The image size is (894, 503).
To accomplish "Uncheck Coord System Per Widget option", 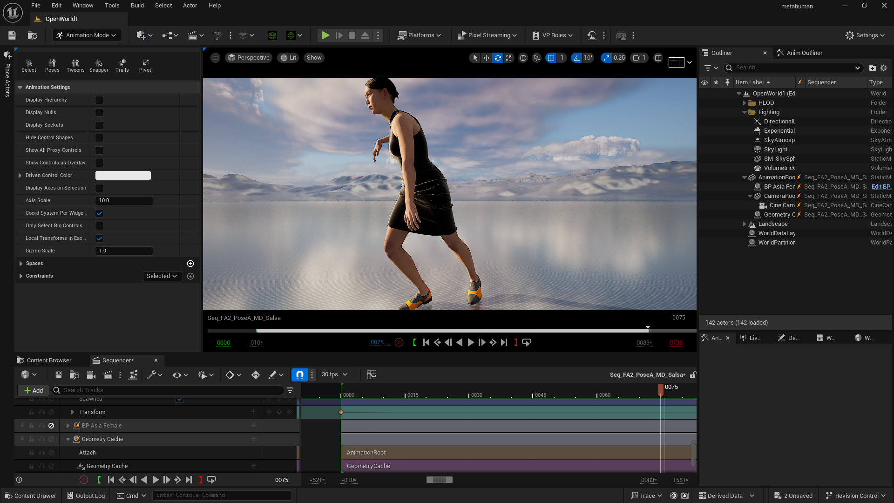I will (99, 213).
